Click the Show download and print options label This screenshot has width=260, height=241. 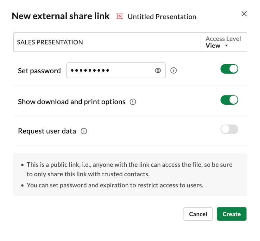click(x=72, y=102)
